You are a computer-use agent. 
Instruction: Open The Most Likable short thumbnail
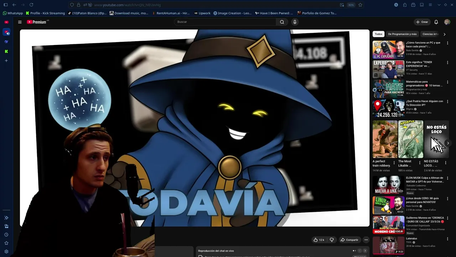pos(411,139)
